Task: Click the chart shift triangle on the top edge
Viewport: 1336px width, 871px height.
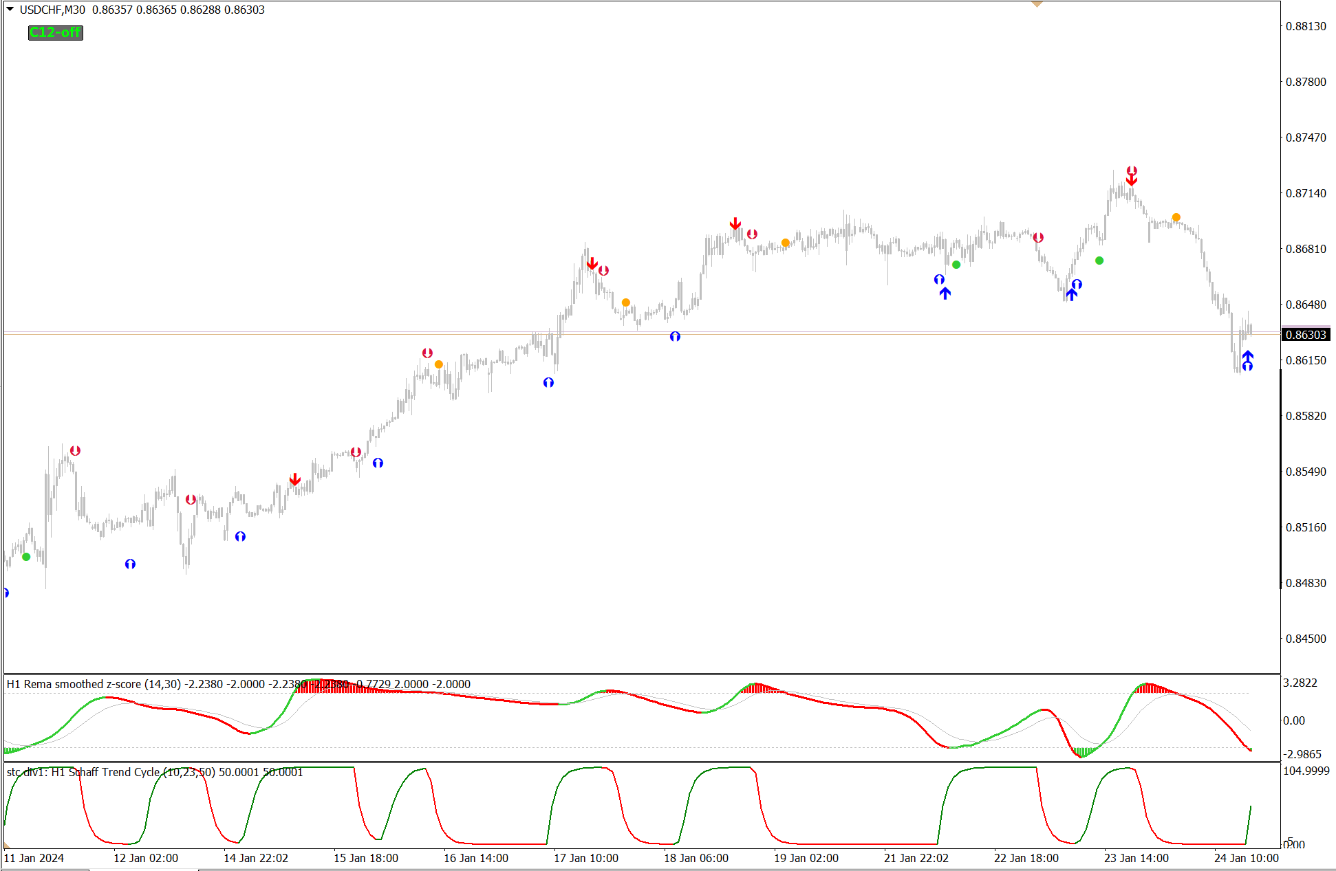Action: click(1037, 4)
